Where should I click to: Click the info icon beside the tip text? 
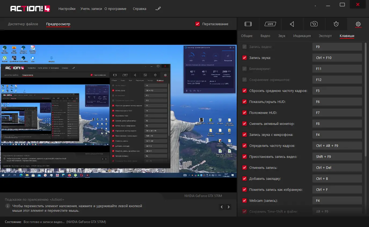(x=8, y=206)
